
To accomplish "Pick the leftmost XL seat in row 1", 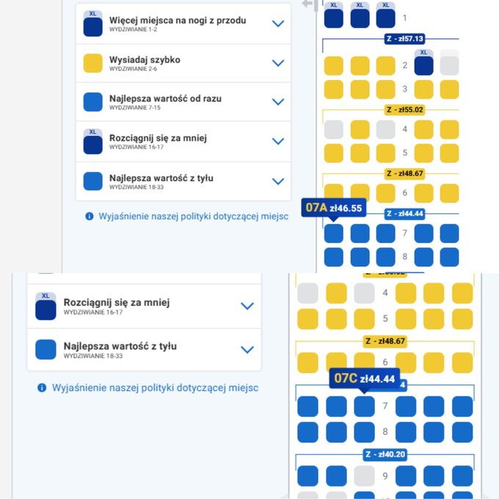I will pyautogui.click(x=334, y=16).
